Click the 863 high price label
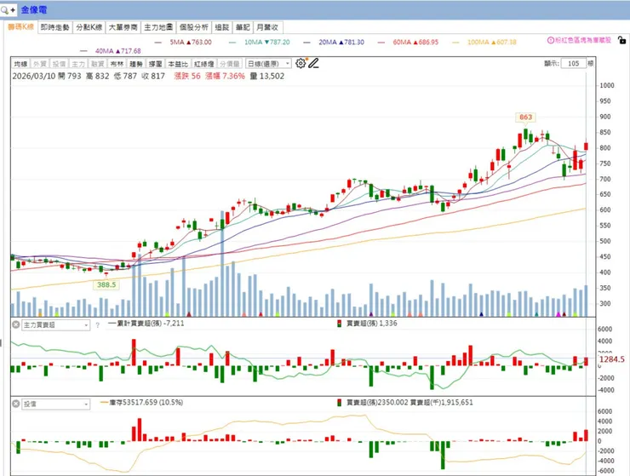Image resolution: width=630 pixels, height=476 pixels. [x=525, y=117]
